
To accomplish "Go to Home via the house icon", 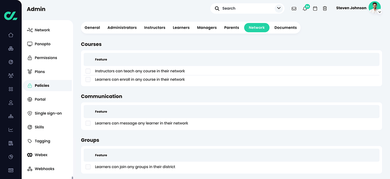I will pos(11,35).
